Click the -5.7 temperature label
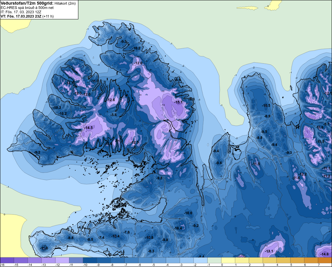Image resolution: width=332 pixels, height=267 pixels. pos(326,124)
